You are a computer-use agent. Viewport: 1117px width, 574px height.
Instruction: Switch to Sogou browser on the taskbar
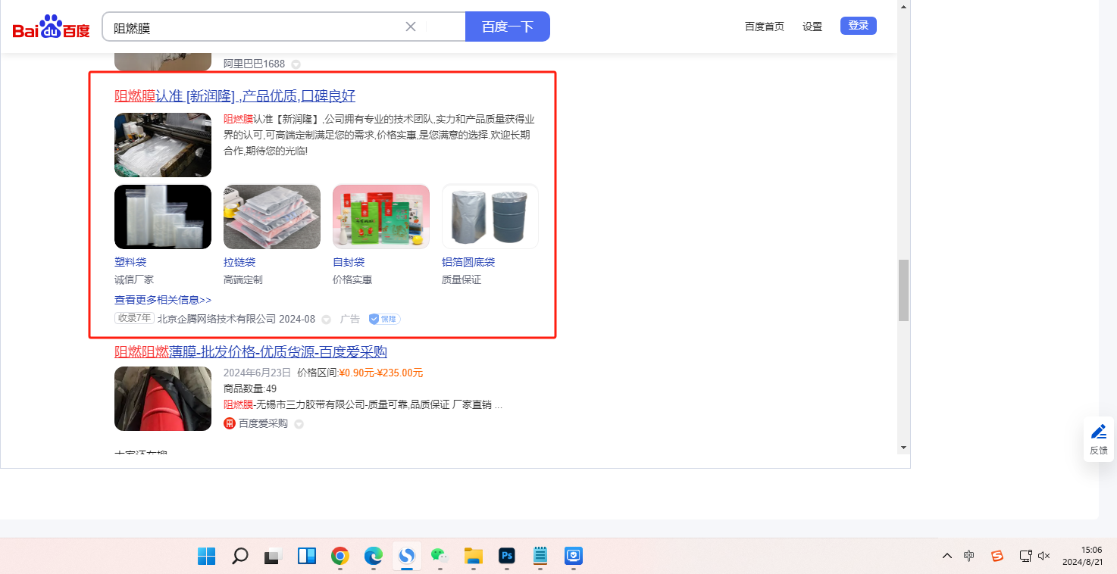coord(407,557)
